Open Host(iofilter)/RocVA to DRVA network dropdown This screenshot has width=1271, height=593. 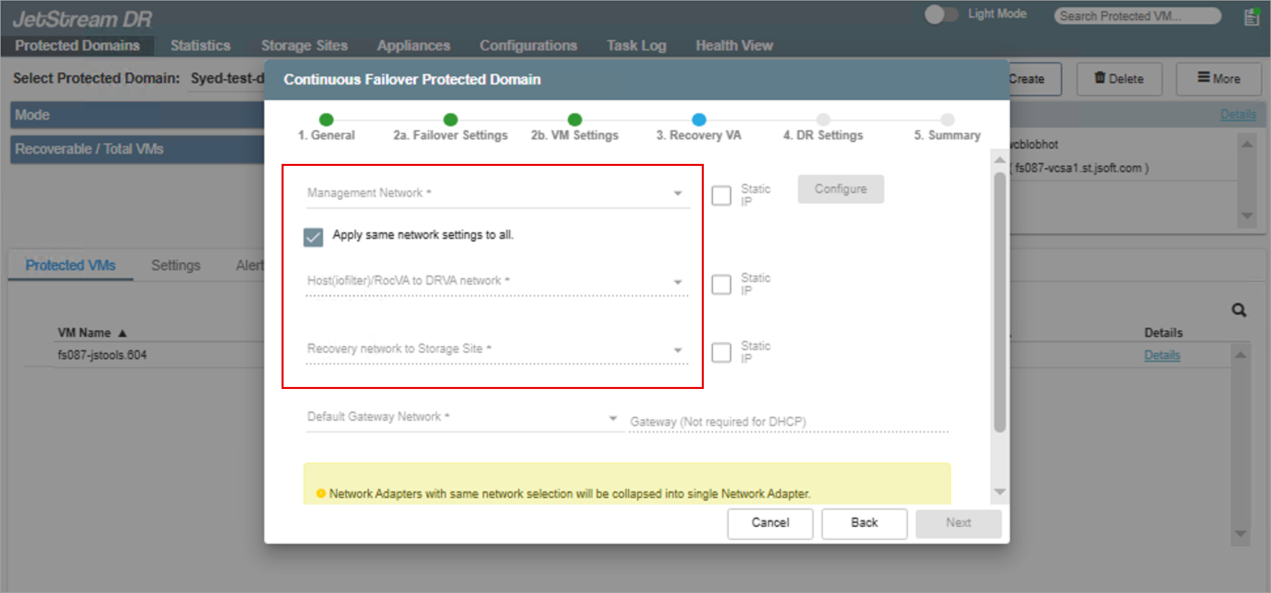tap(497, 282)
